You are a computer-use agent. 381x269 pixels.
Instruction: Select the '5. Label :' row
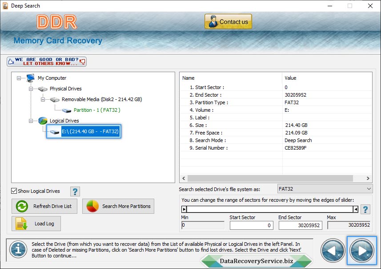[276, 117]
